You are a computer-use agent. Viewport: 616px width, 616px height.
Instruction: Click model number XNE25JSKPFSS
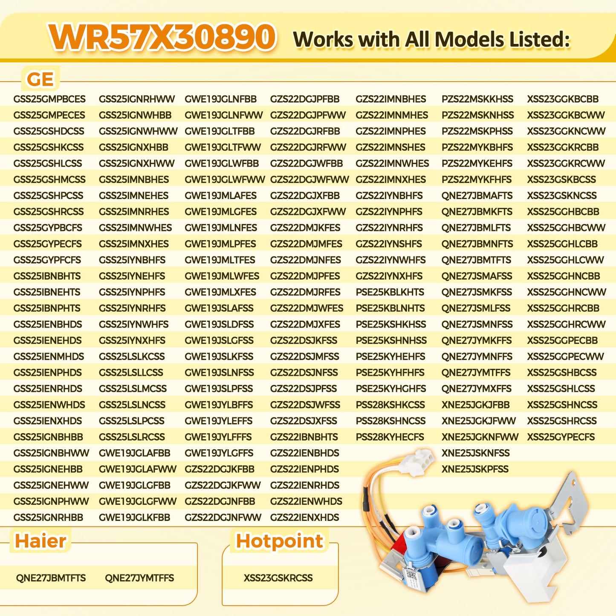(475, 469)
